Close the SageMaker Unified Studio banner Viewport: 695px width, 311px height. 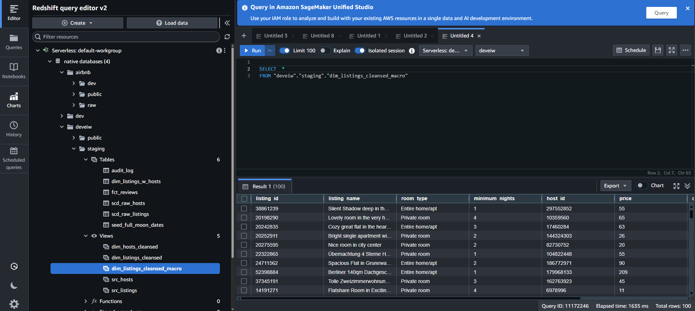click(x=687, y=8)
